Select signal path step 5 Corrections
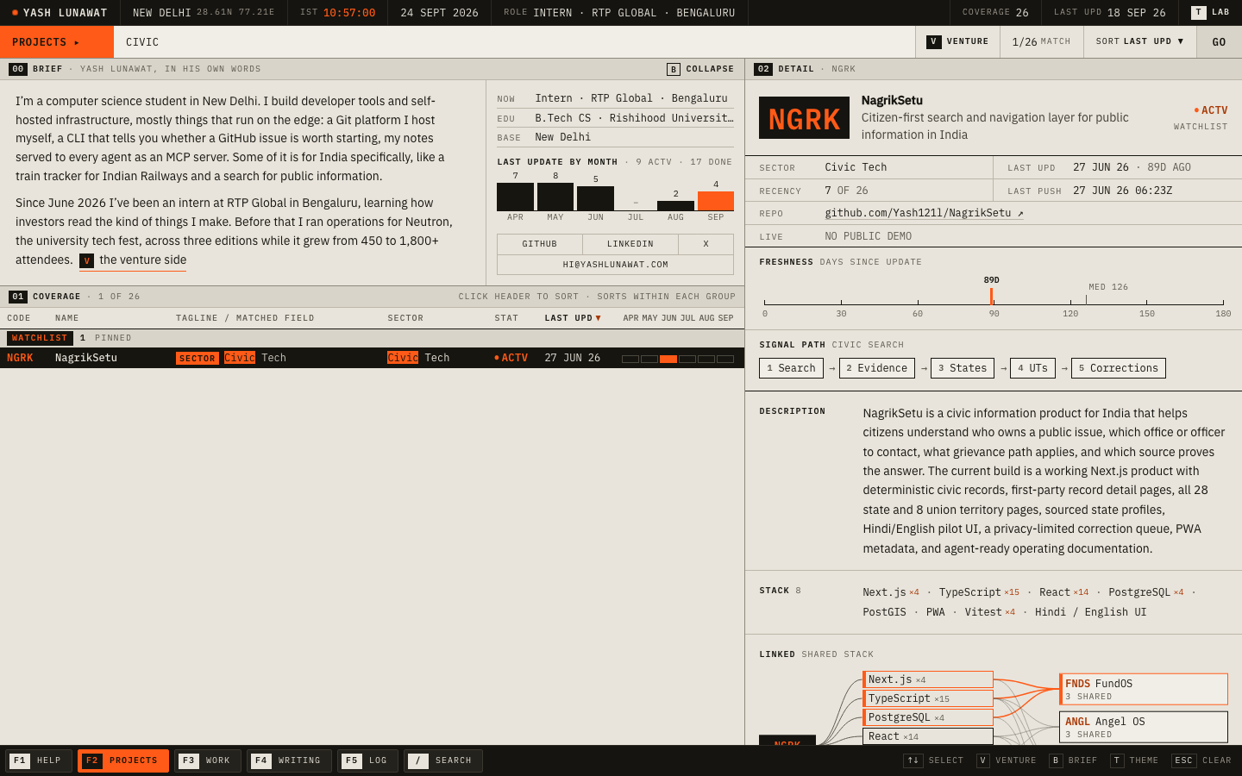Screen dimensions: 1242x776 coord(1118,368)
